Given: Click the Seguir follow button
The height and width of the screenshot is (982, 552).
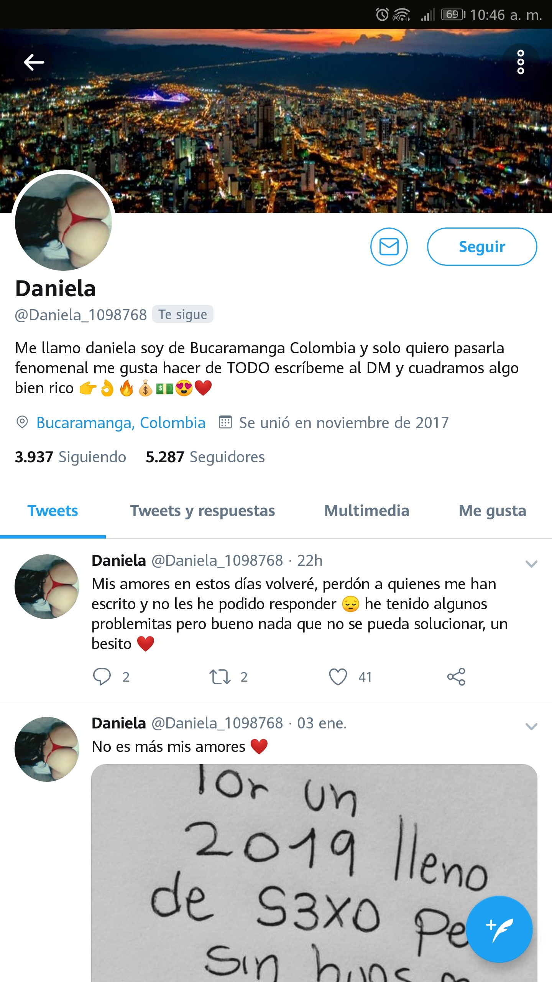Looking at the screenshot, I should pyautogui.click(x=482, y=247).
